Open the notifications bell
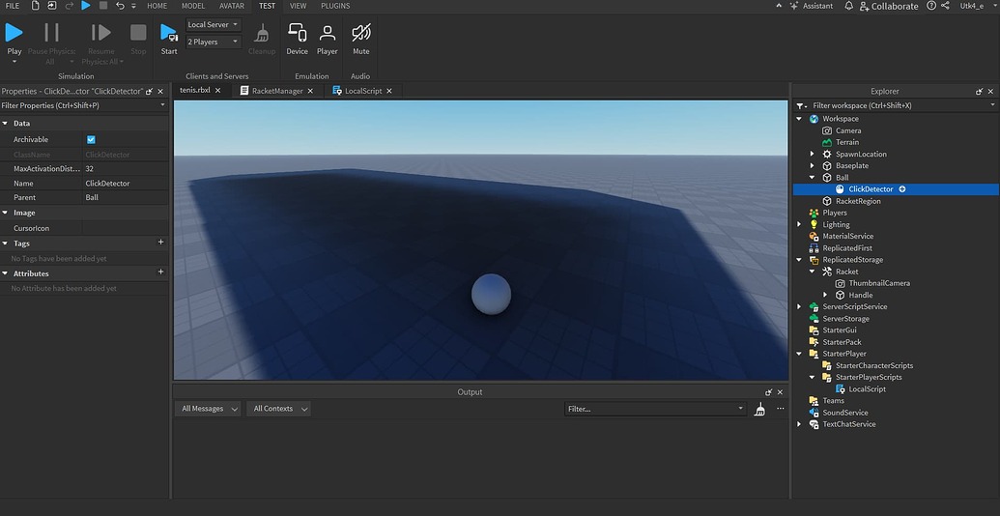Image resolution: width=1000 pixels, height=516 pixels. point(848,6)
